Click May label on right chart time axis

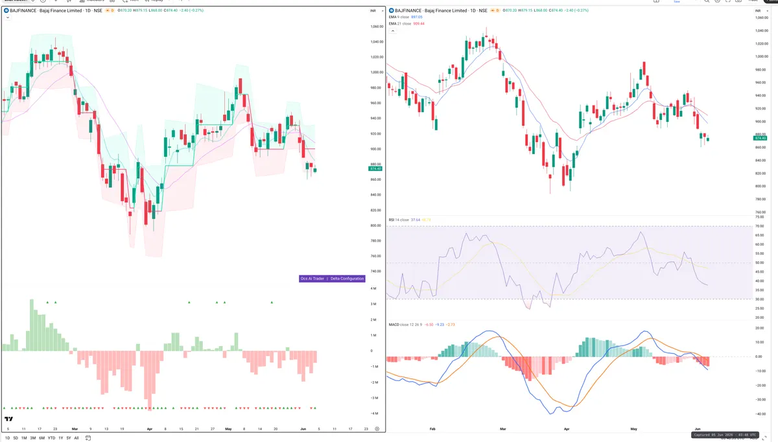click(x=633, y=429)
